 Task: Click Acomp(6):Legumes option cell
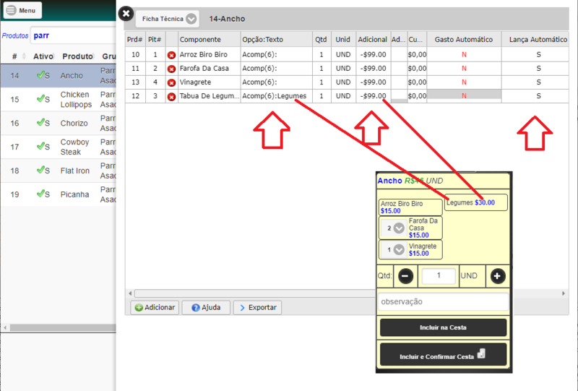click(x=276, y=96)
